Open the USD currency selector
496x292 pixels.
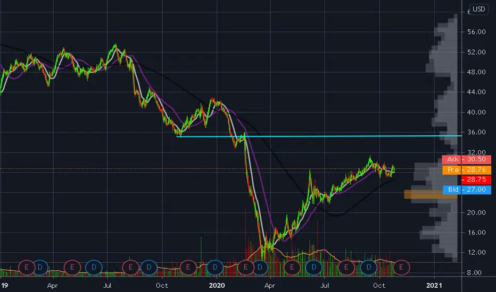478,9
